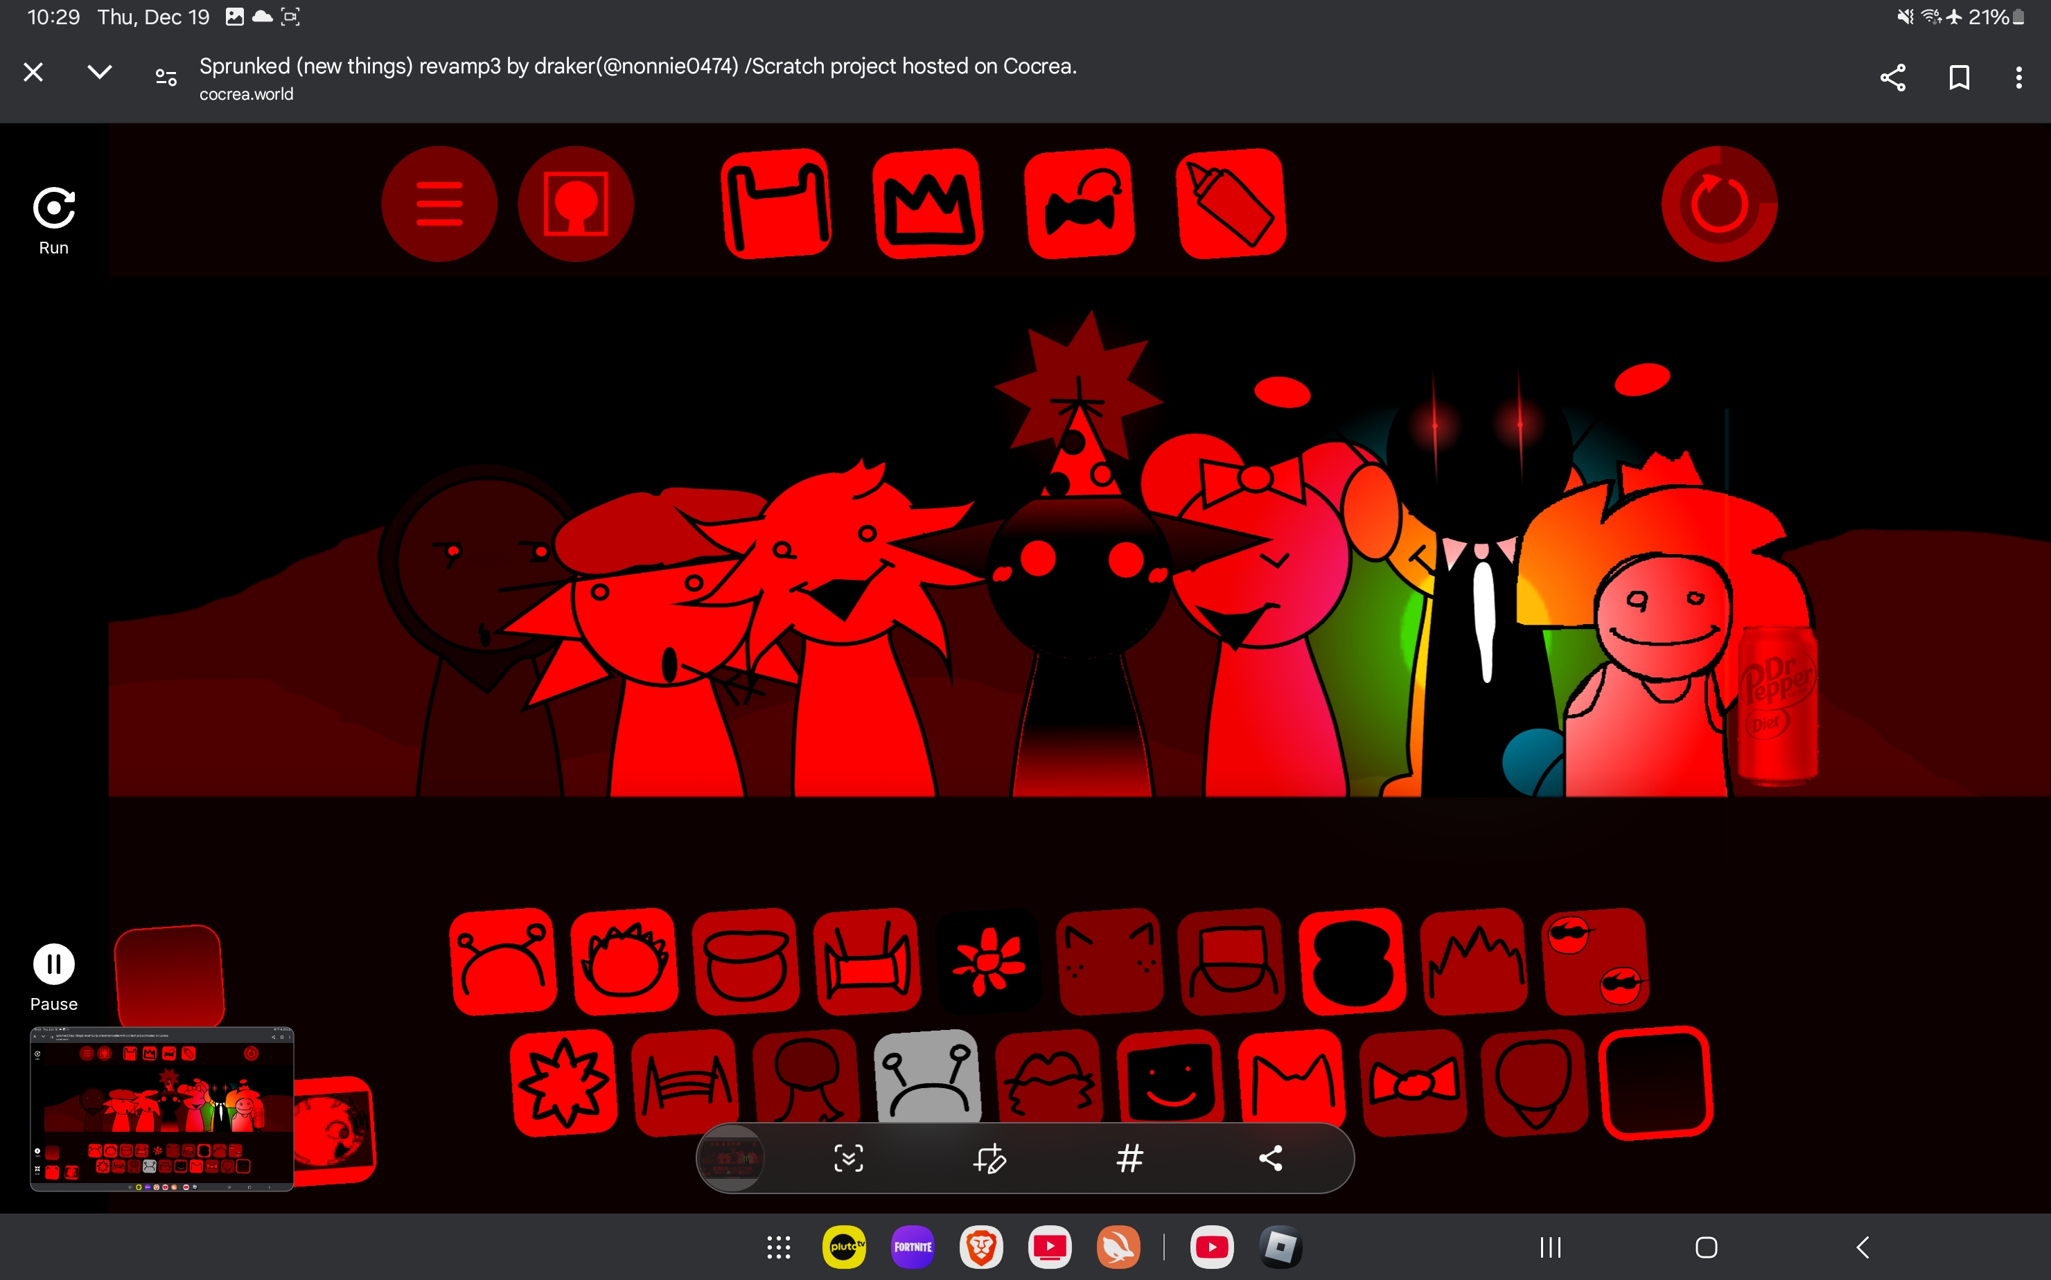Click the cocrea.world URL text
Viewport: 2051px width, 1280px height.
(247, 95)
